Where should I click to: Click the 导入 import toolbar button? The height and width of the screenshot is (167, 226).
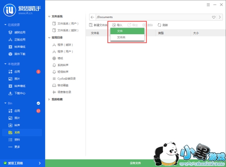pyautogui.click(x=117, y=25)
